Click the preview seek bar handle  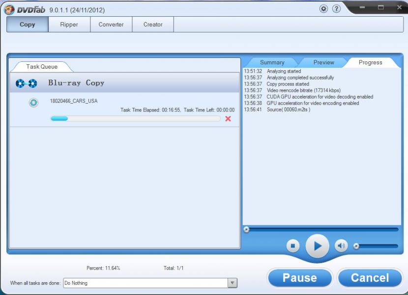coord(246,230)
